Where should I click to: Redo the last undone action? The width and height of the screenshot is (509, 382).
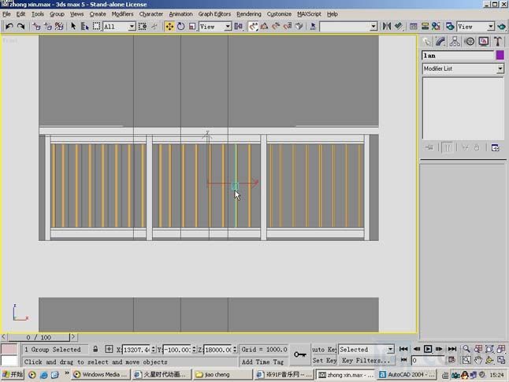(20, 26)
